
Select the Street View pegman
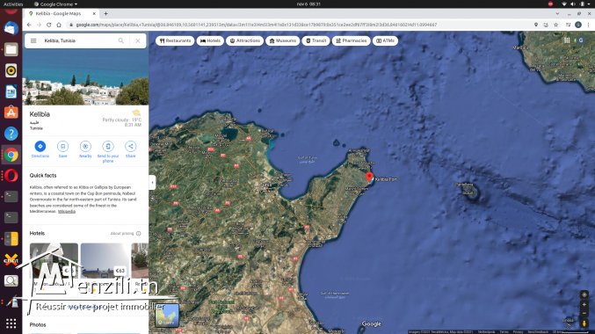coord(584,323)
